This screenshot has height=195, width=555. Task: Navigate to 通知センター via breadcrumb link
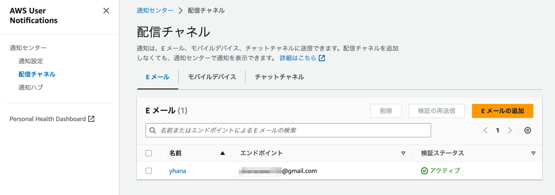[x=155, y=10]
